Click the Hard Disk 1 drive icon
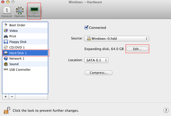This screenshot has height=116, width=171. coord(6,53)
